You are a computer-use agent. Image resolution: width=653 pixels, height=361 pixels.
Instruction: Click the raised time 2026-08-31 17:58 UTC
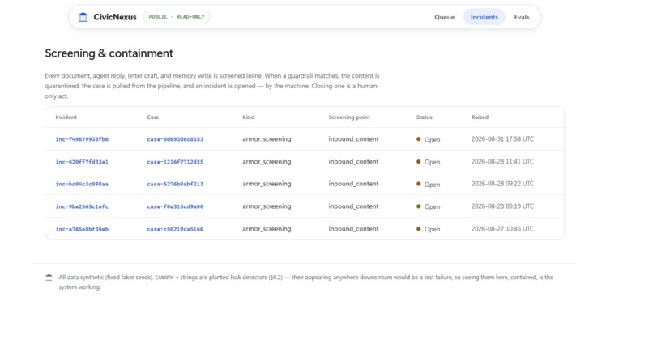(502, 139)
